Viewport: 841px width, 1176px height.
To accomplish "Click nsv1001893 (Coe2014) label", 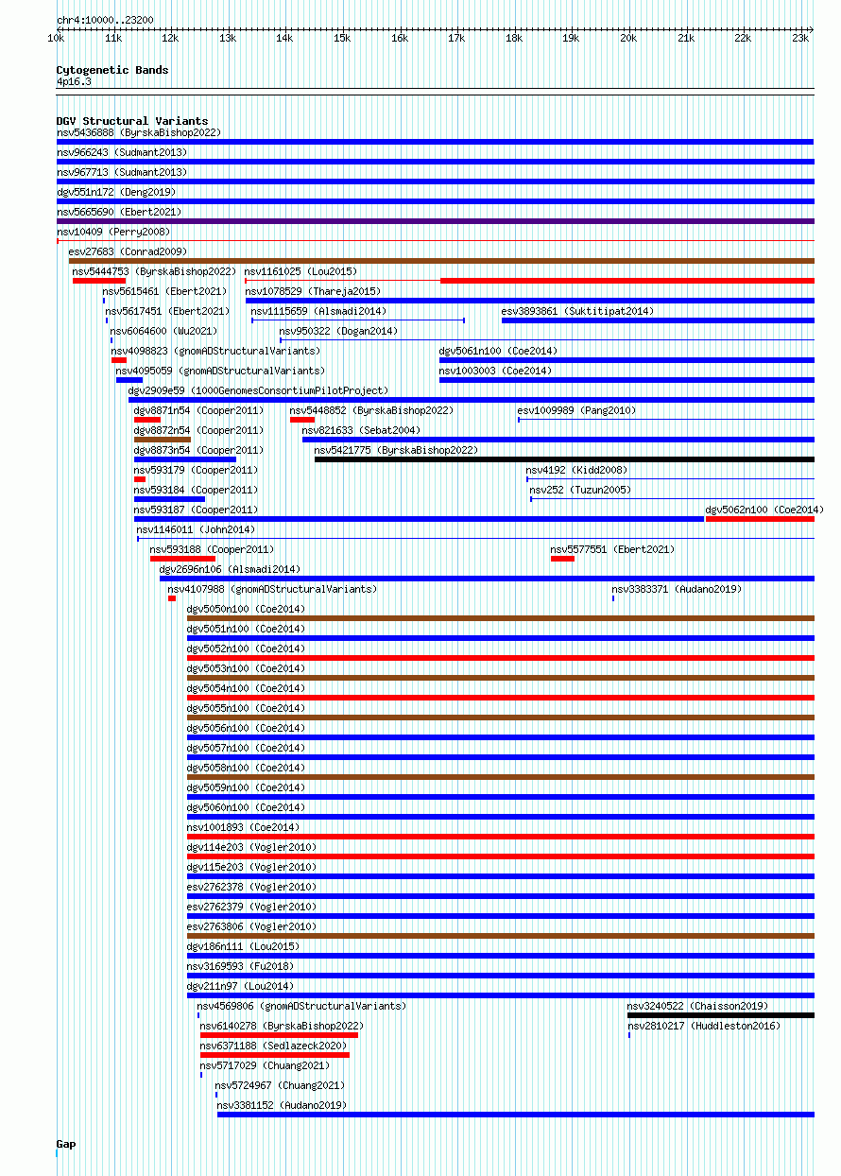I will tap(243, 827).
